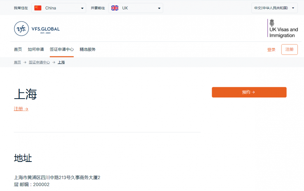
Task: Click the 上海 breadcrumb link
Action: coord(61,62)
